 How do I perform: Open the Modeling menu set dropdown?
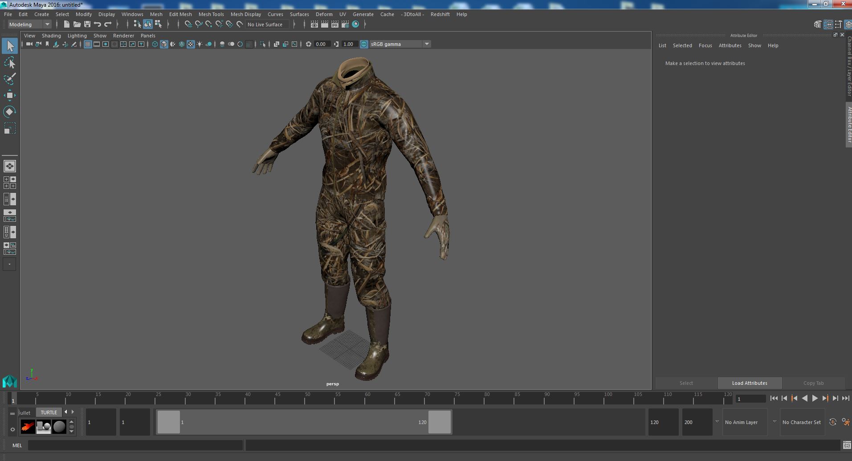[x=29, y=24]
